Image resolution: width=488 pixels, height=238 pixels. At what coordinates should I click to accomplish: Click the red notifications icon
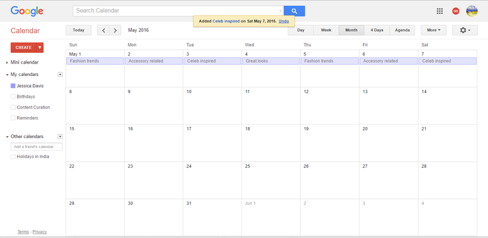(456, 11)
